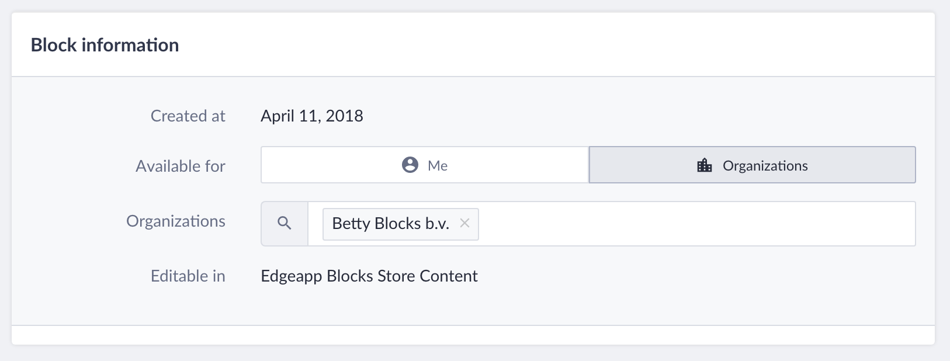Select the Me availability option
Screen dimensions: 950x361
(425, 165)
